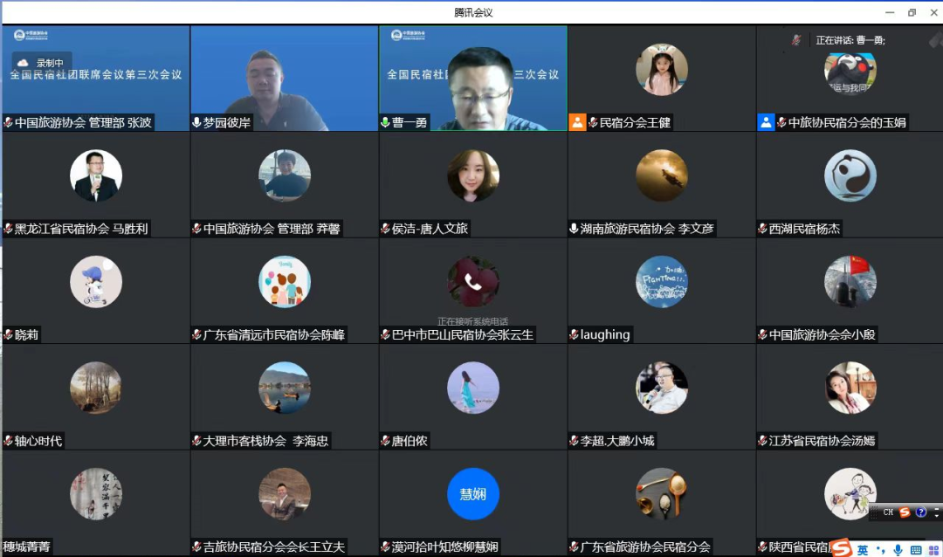Click the microphone icon in the Sogou IME bar

pyautogui.click(x=898, y=550)
